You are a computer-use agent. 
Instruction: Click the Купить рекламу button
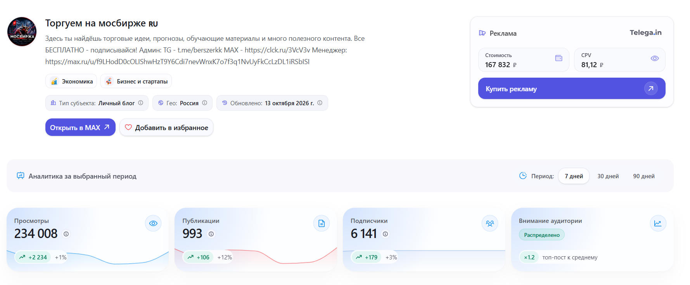pyautogui.click(x=572, y=89)
